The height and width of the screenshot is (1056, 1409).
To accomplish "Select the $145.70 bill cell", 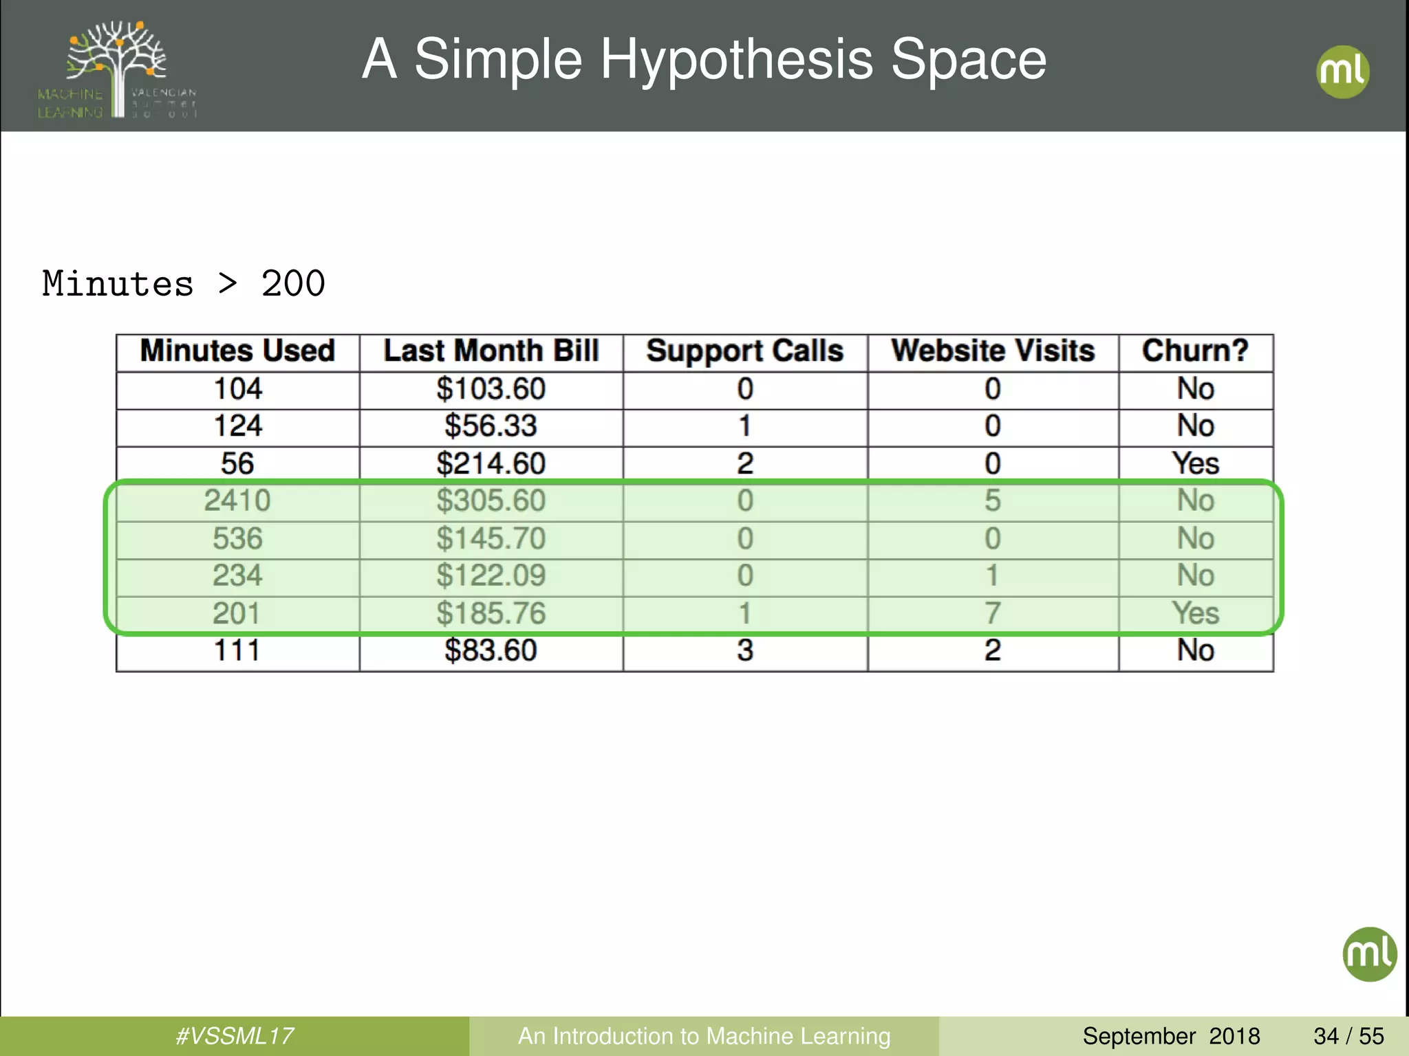I will pos(491,539).
